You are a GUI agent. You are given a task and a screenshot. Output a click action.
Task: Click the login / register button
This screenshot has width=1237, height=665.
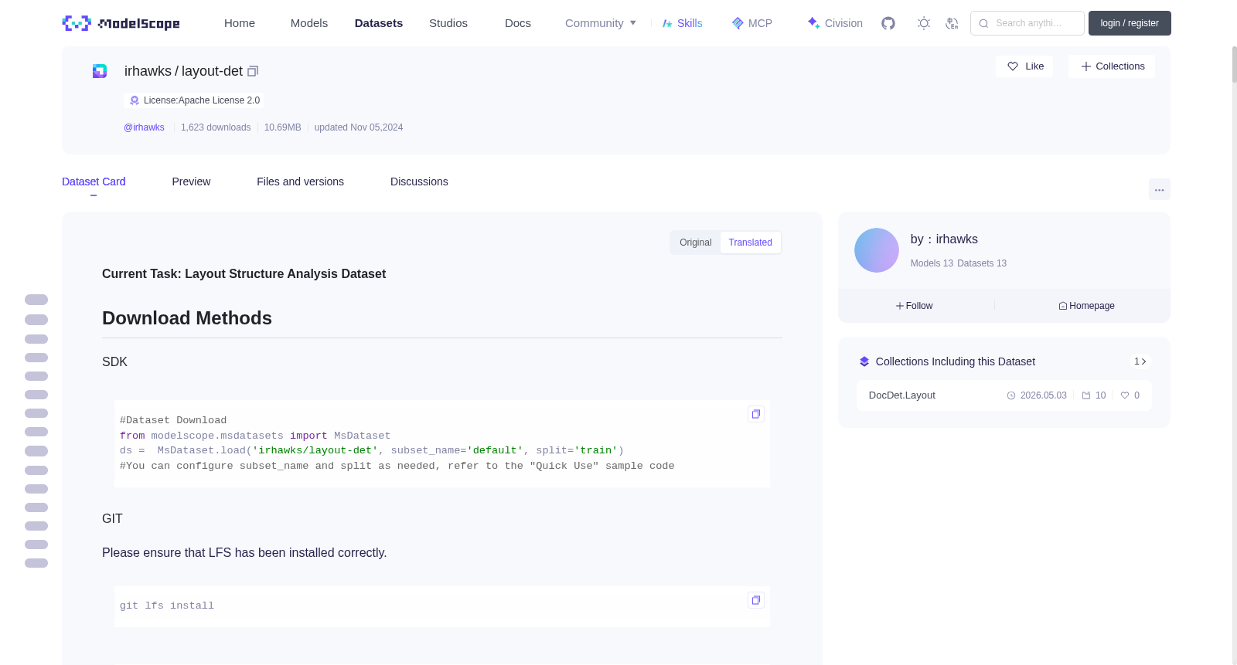(x=1130, y=23)
